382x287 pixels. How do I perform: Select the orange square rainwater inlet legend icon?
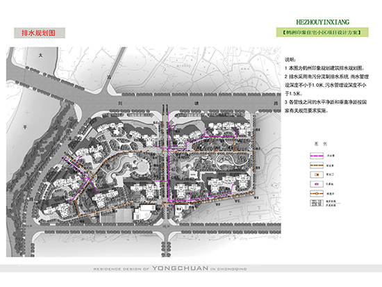tap(317, 174)
